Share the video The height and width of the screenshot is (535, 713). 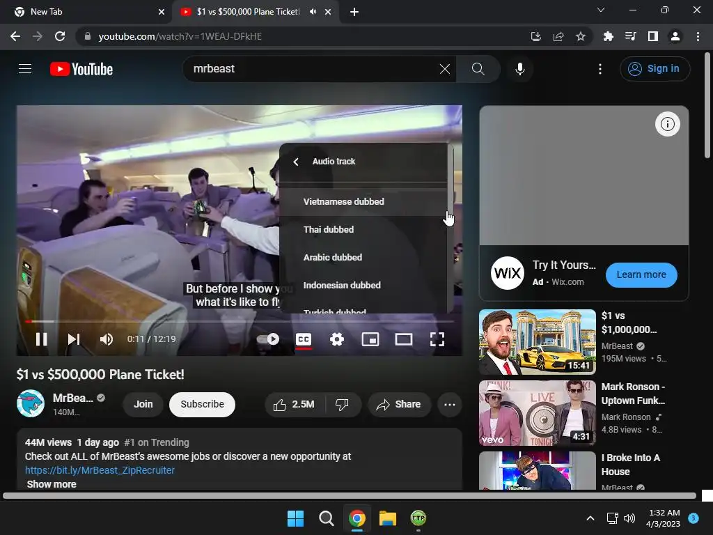point(399,404)
